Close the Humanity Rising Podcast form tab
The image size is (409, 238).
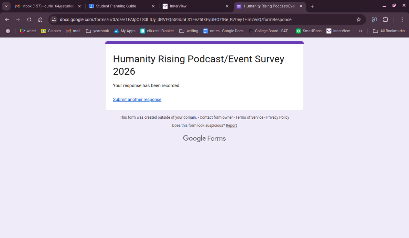301,6
